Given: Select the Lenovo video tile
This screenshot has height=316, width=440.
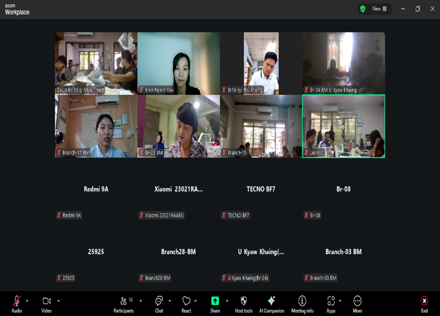Looking at the screenshot, I should point(343,126).
